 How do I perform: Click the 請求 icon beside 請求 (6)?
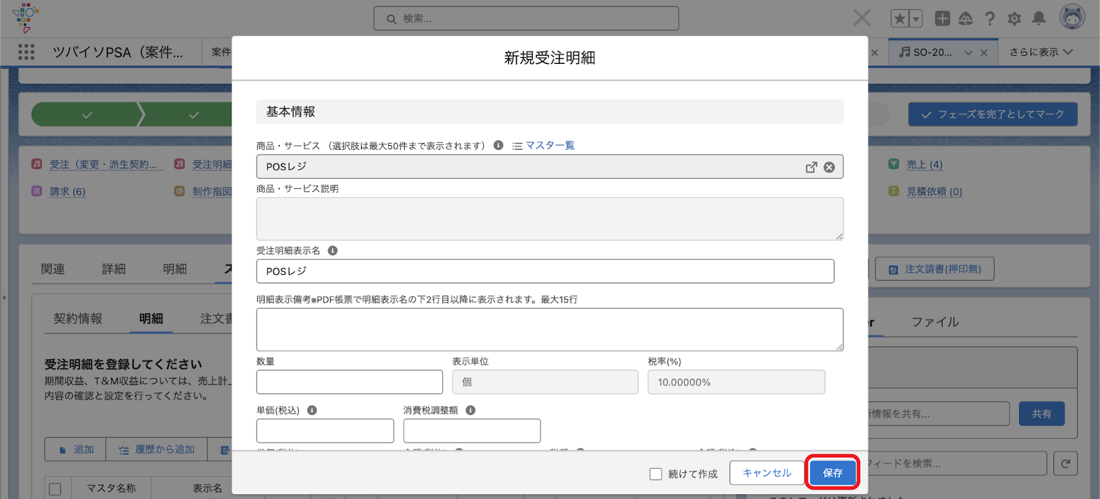(x=37, y=192)
